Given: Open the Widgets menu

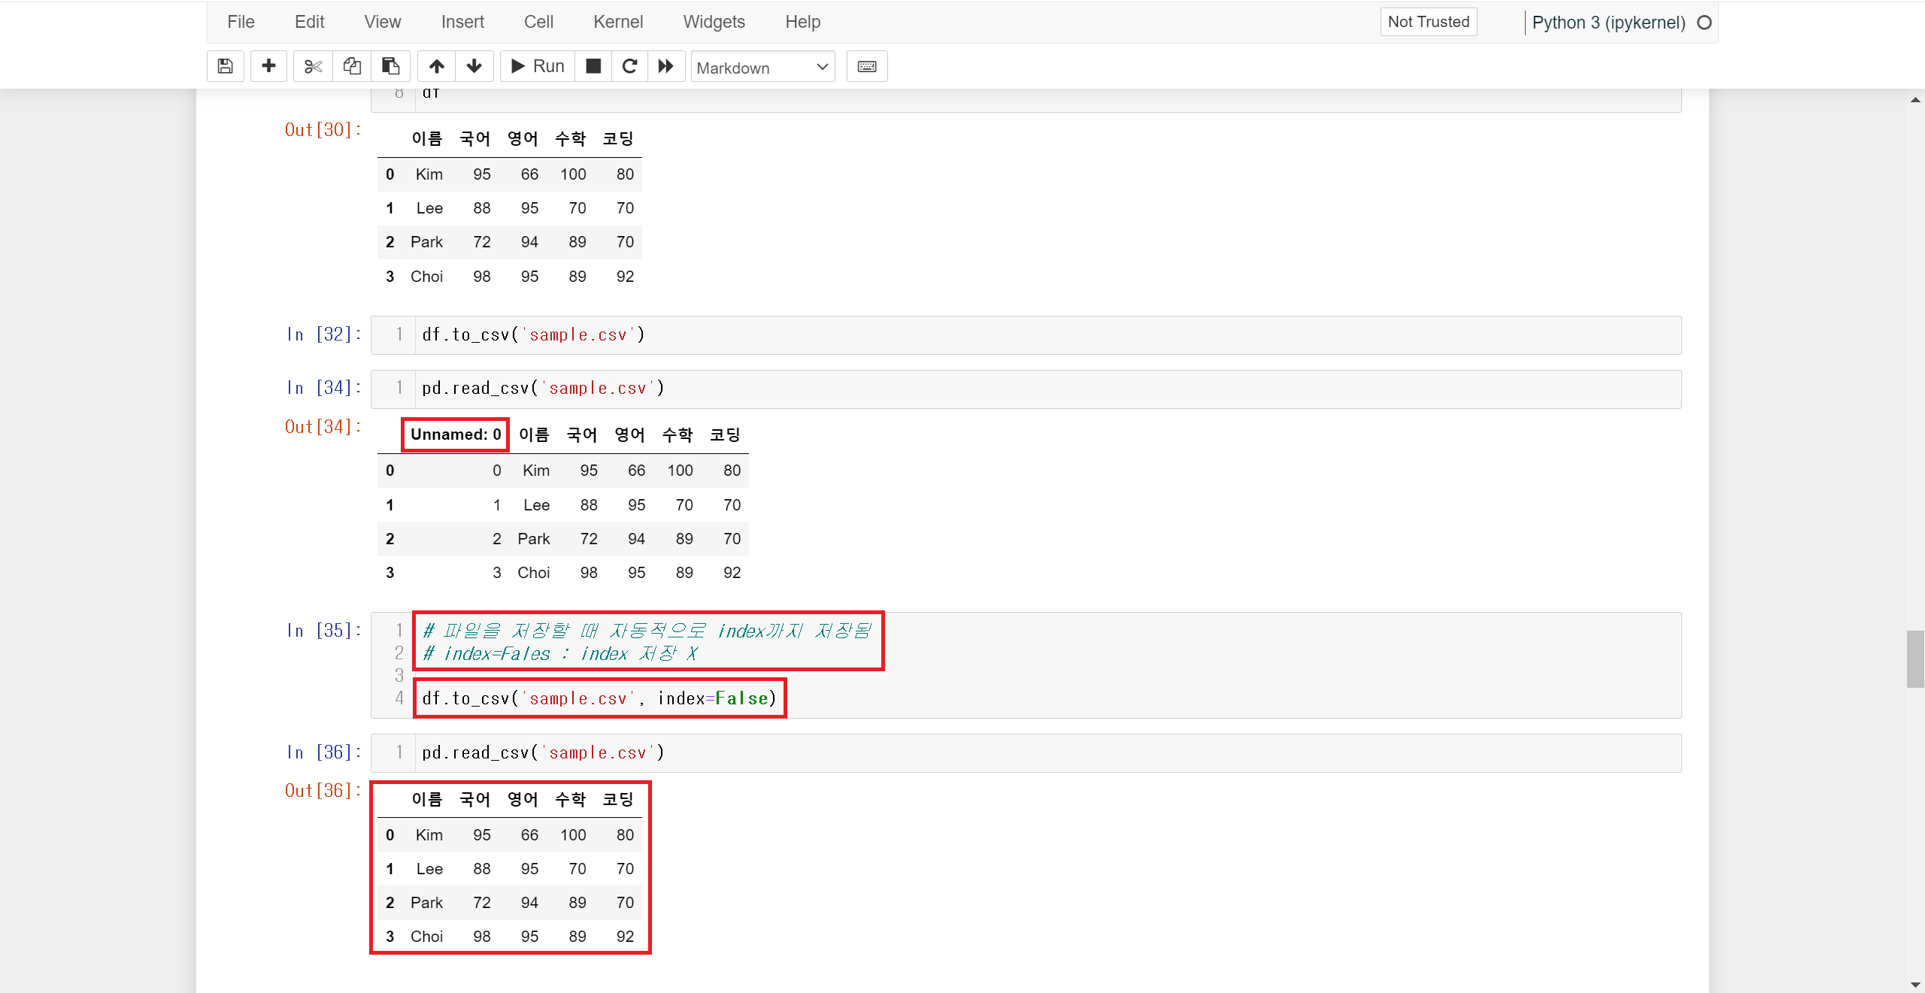Looking at the screenshot, I should (714, 22).
